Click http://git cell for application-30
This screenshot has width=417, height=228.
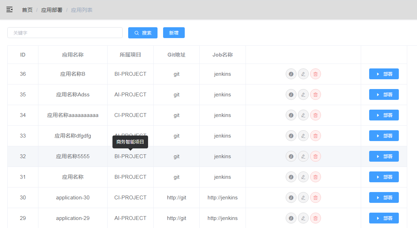pos(177,197)
